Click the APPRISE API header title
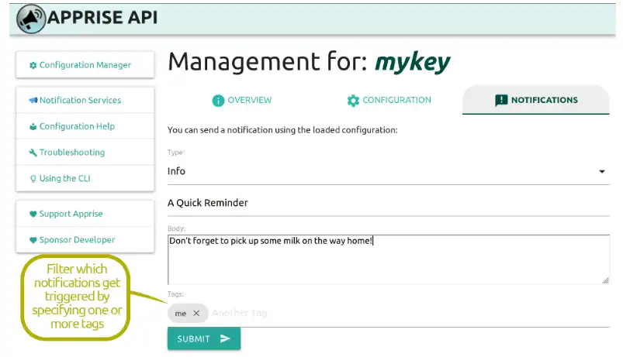This screenshot has width=623, height=357. click(102, 18)
